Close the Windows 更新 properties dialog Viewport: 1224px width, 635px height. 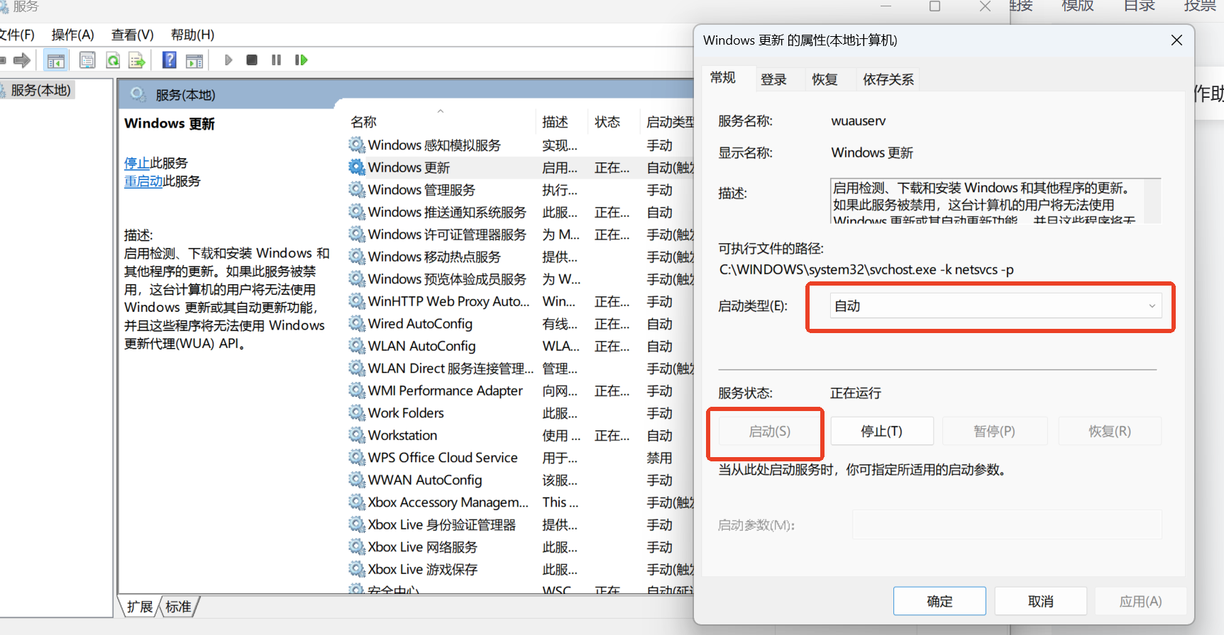point(1176,40)
